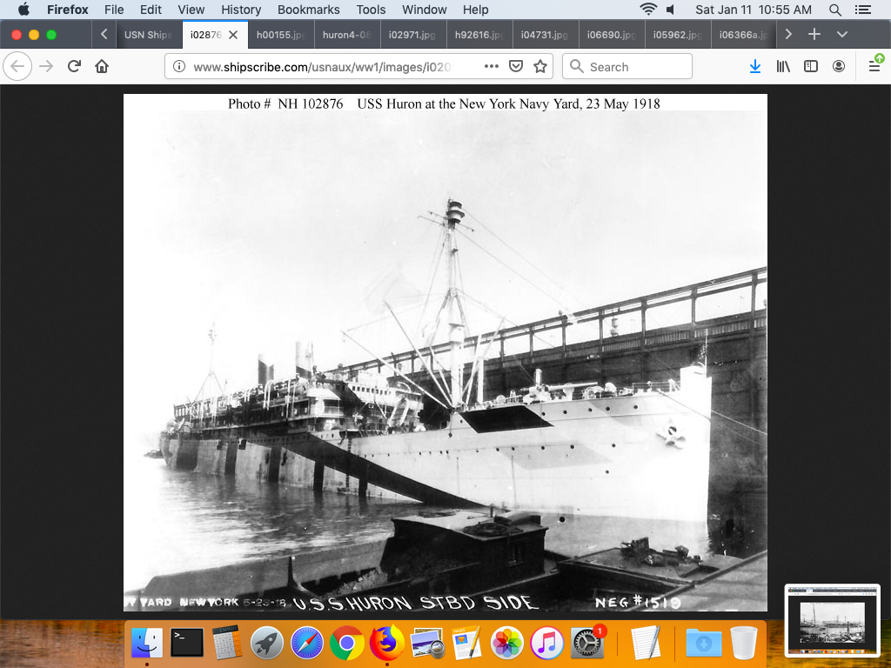Bookmark this page with the star icon
The image size is (891, 668).
[540, 67]
